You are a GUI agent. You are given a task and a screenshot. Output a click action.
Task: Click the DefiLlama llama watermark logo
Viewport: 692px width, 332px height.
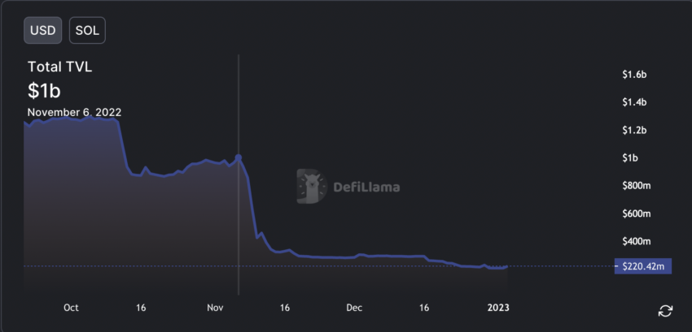[312, 186]
